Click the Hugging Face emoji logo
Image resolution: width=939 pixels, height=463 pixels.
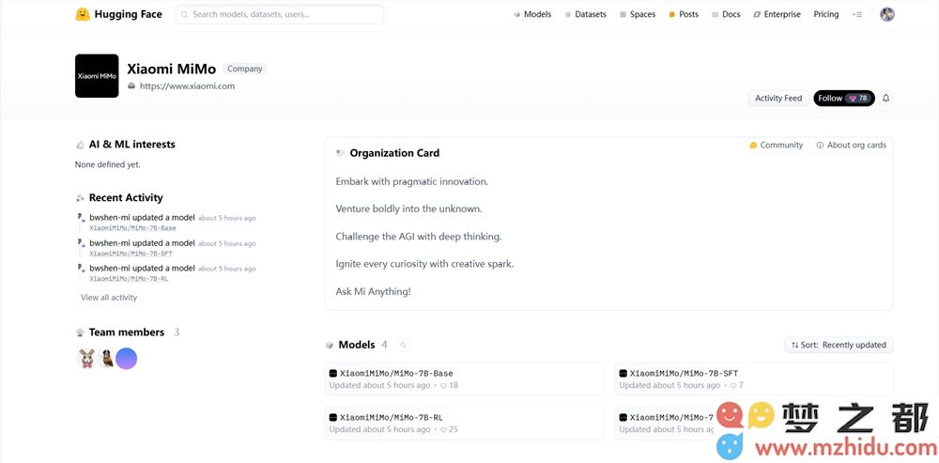pyautogui.click(x=83, y=14)
